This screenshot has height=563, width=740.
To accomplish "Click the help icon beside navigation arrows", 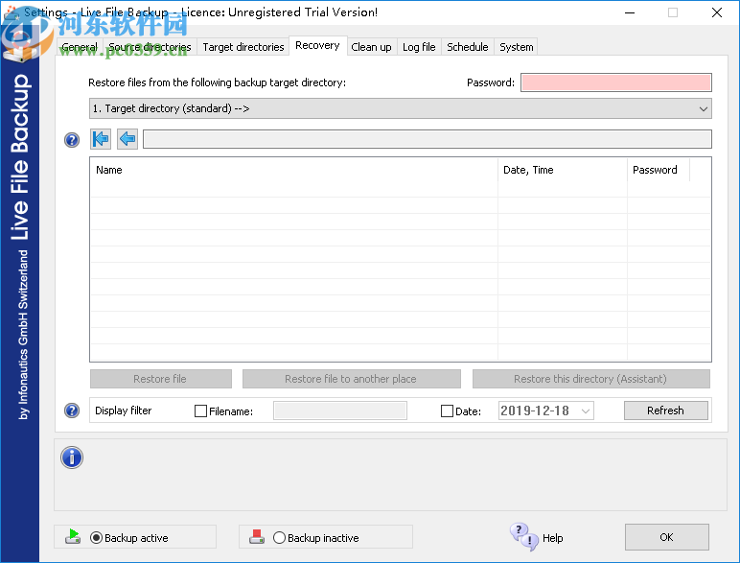I will [72, 140].
